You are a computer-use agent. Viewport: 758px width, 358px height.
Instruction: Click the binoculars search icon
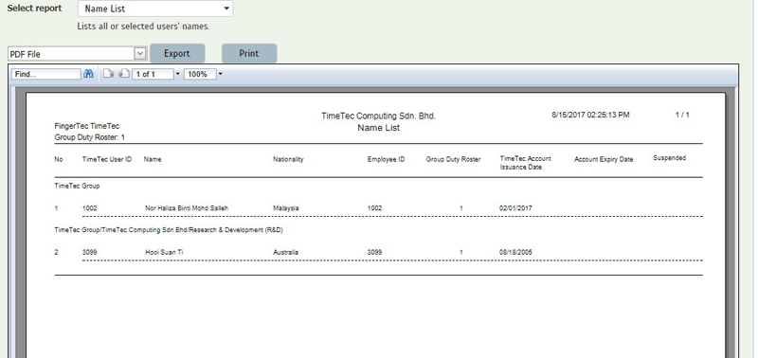(x=88, y=74)
